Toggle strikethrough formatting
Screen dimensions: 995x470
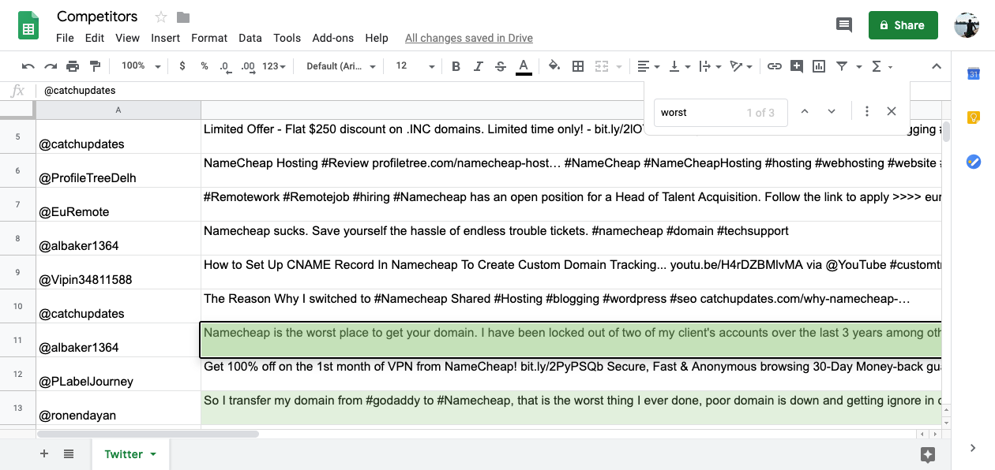(500, 66)
